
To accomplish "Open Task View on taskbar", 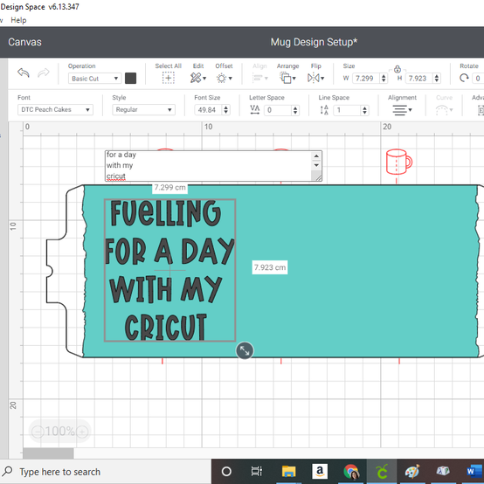I will coord(257,472).
